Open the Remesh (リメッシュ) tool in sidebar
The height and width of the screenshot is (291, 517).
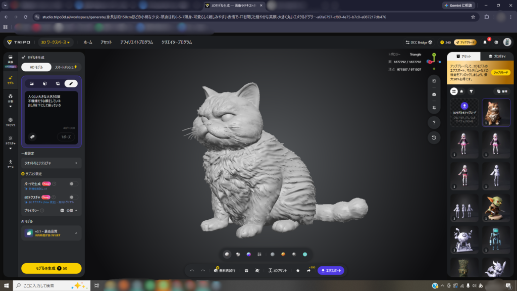(11, 122)
